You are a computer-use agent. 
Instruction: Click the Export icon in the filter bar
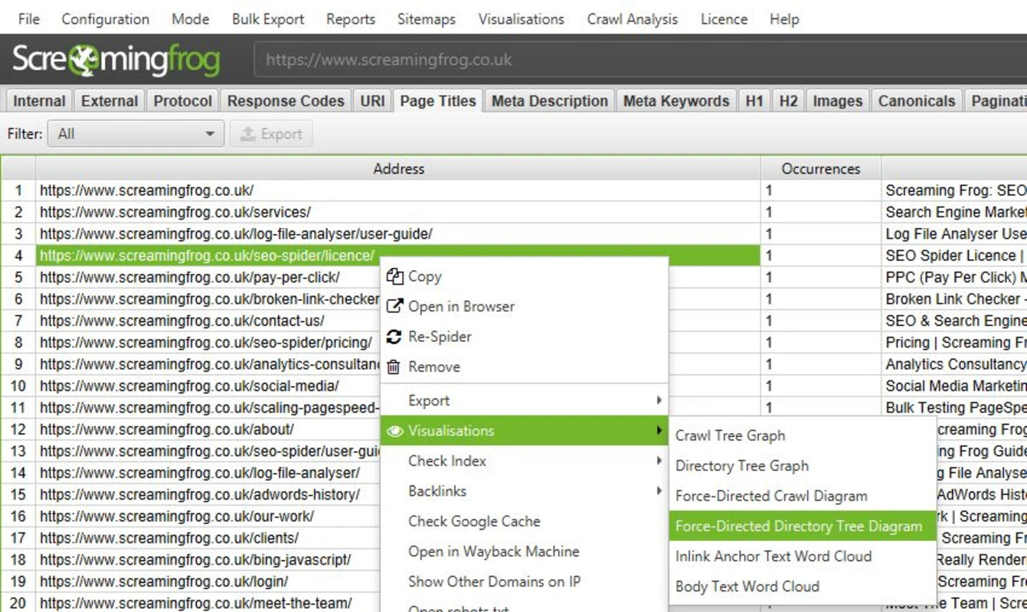(x=250, y=133)
